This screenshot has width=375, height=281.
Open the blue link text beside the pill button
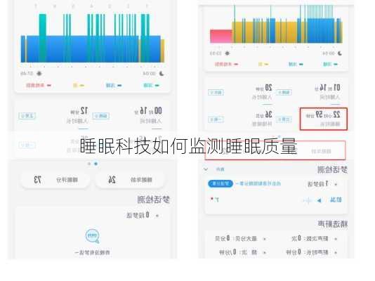point(258,183)
